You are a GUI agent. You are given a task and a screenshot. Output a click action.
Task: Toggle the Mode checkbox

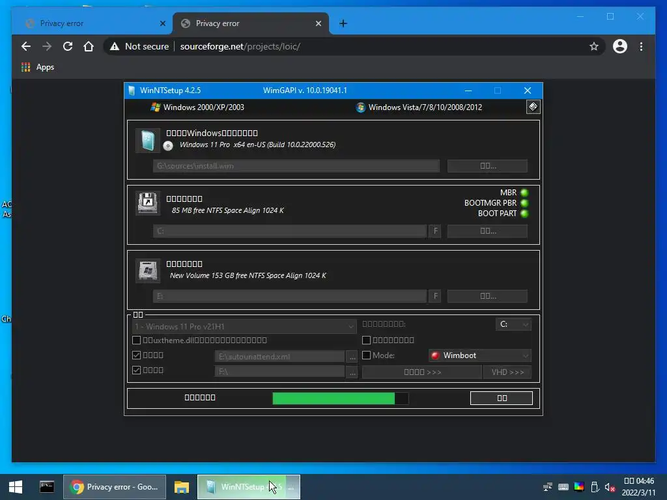(366, 355)
